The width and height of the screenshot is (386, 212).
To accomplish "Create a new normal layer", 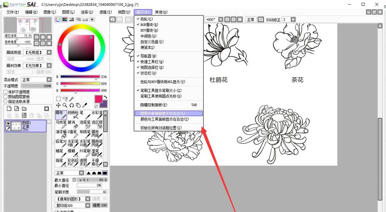I will 9,109.
